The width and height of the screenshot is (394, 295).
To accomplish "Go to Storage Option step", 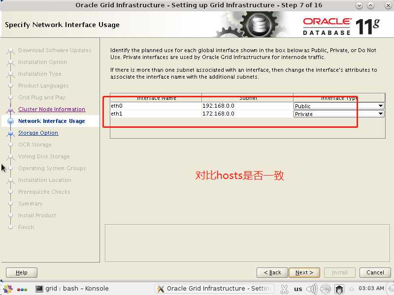I will [38, 133].
